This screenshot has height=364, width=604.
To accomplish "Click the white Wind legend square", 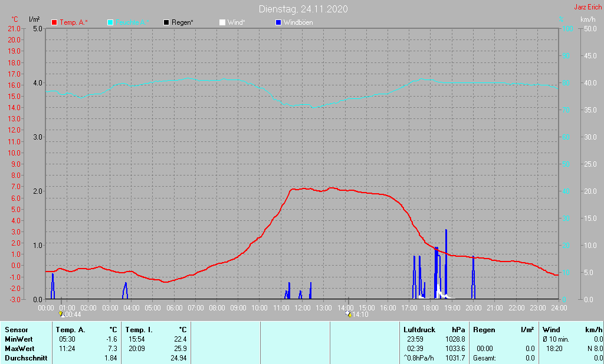I will click(x=222, y=22).
